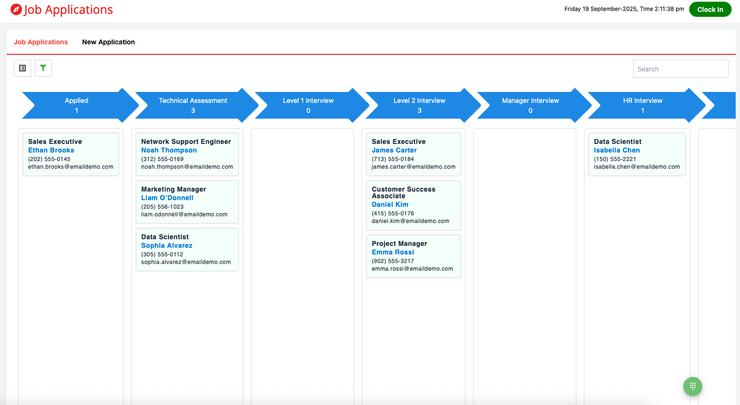Viewport: 740px width, 405px height.
Task: Open the New Application tab
Action: click(108, 42)
